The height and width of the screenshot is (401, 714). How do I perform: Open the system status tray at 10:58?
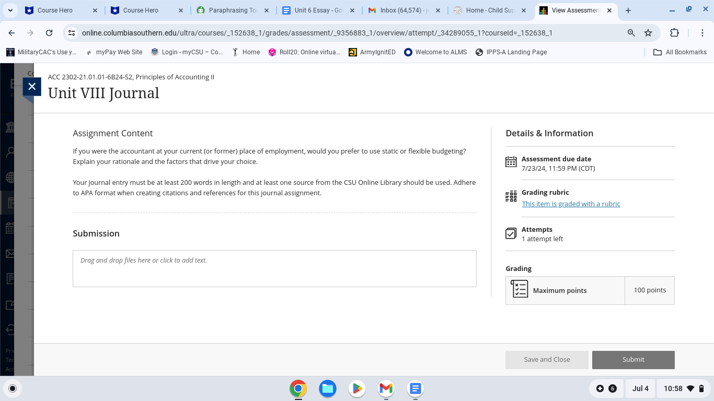pos(684,388)
